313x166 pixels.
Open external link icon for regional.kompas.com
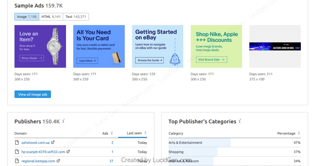click(58, 161)
